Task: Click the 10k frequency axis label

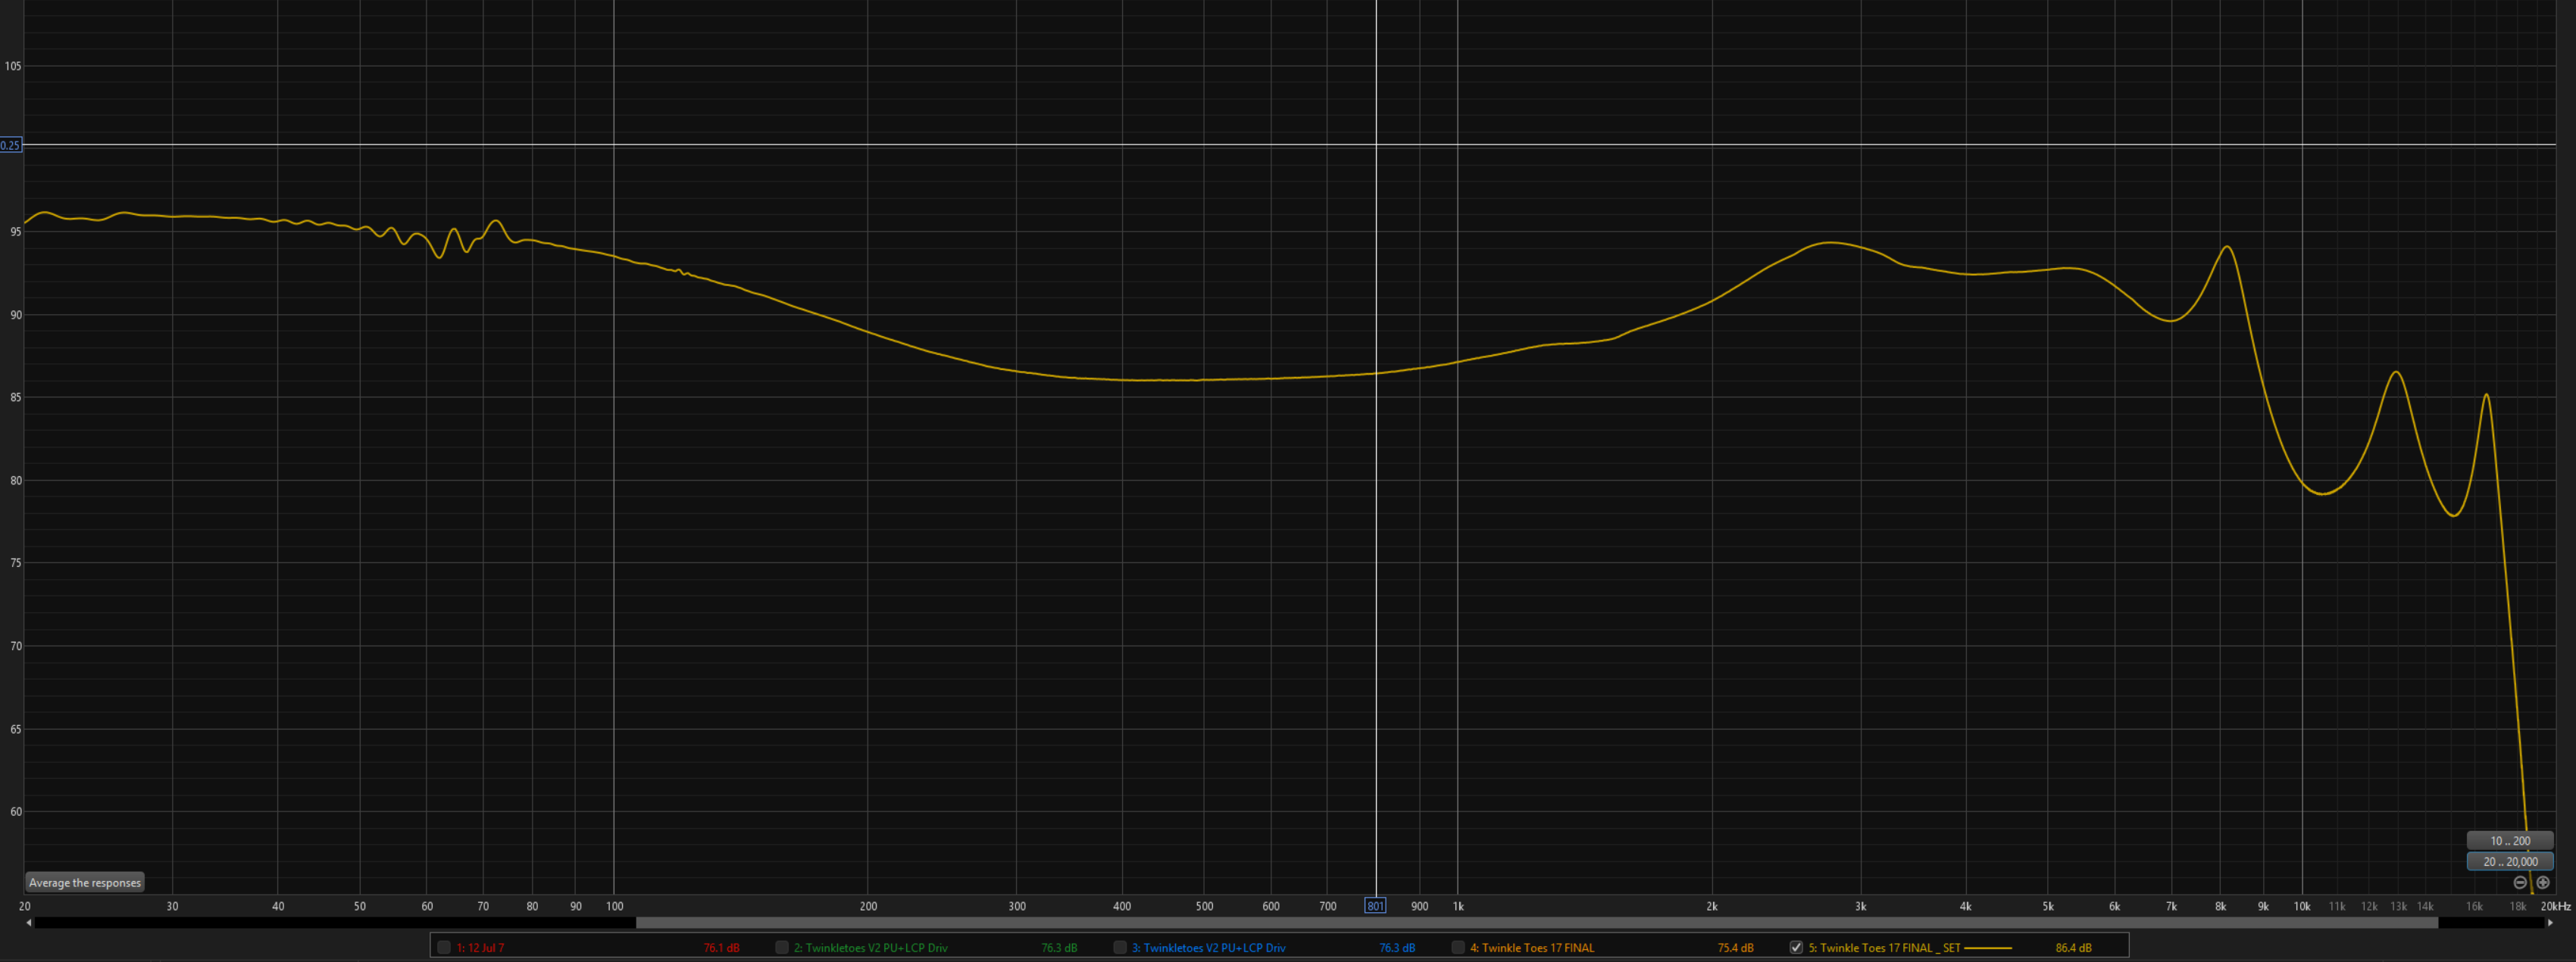Action: 2302,907
